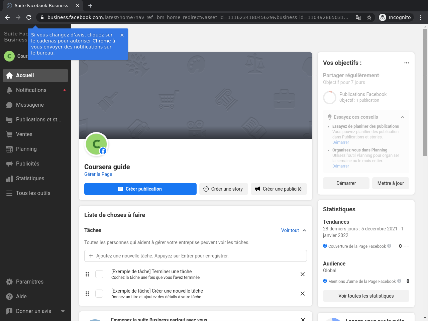Check the Créer une nouvelle tâche checkbox
This screenshot has width=428, height=321.
pyautogui.click(x=99, y=294)
